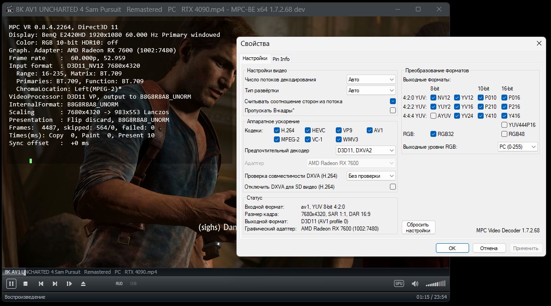Toggle Считывать соотношение сторон из потока checkbox

pyautogui.click(x=393, y=101)
